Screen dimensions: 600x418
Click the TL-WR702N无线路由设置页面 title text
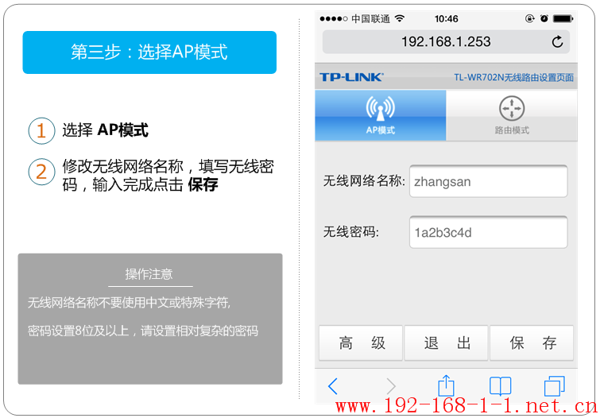click(513, 77)
